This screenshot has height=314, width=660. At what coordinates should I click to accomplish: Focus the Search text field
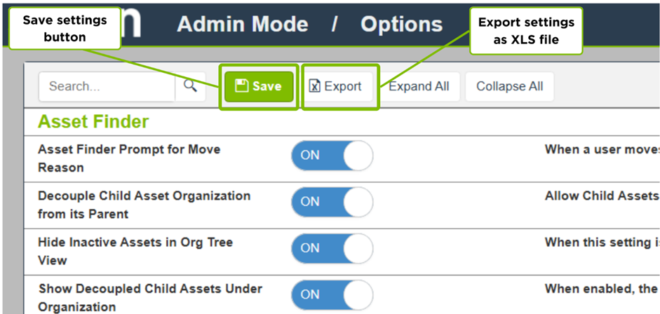106,86
